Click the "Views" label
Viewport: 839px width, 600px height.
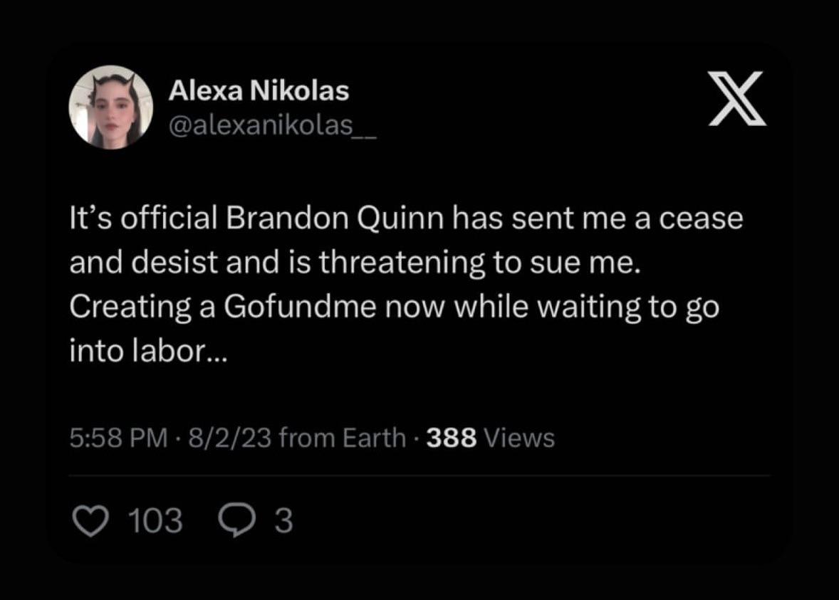518,438
